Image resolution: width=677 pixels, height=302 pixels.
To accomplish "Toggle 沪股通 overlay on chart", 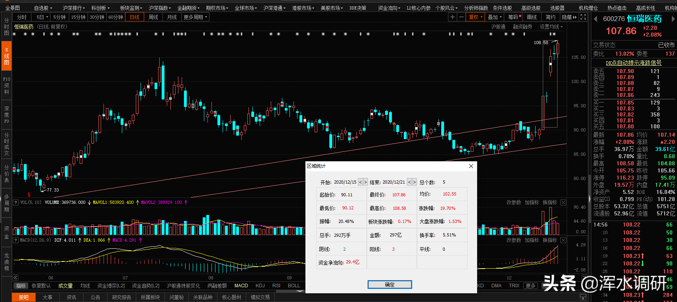I will 498,27.
